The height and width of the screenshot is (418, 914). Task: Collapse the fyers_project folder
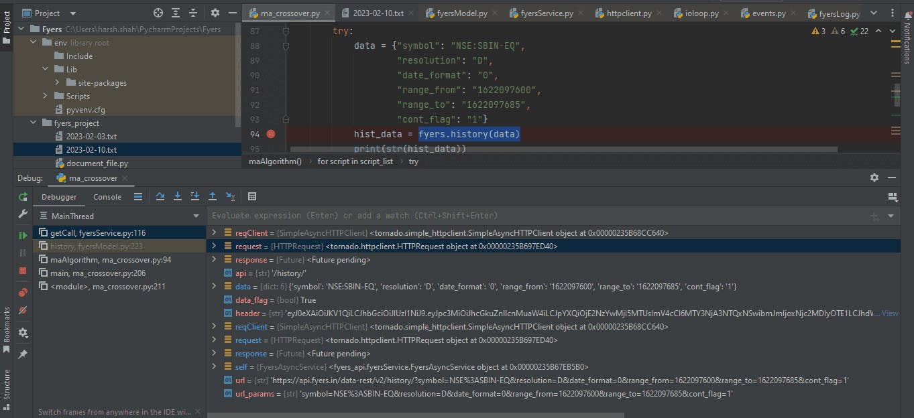[x=34, y=123]
